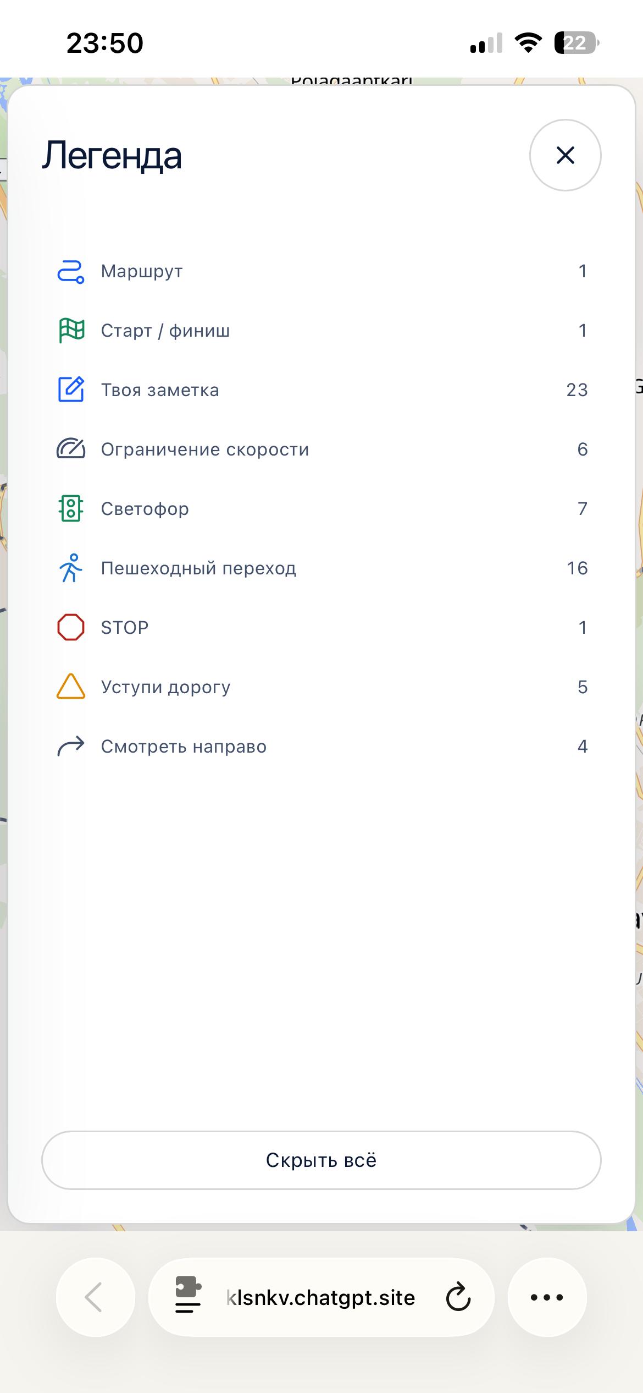
Task: Click the Скрыть всё button
Action: click(x=321, y=1160)
